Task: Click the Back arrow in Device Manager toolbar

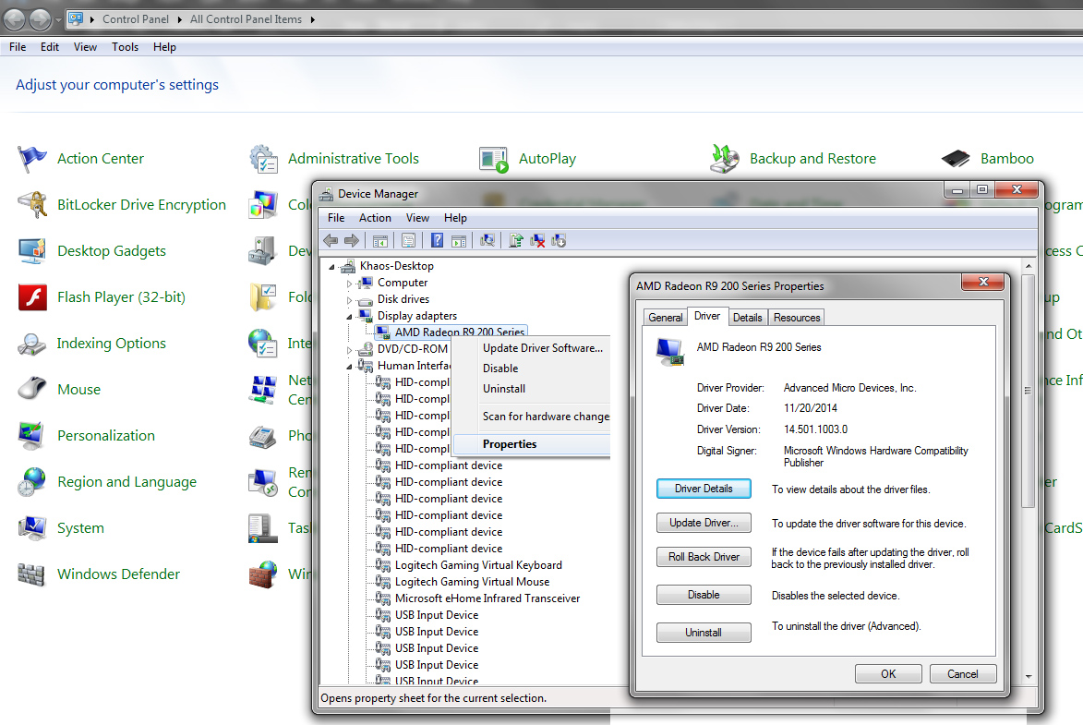Action: (331, 240)
